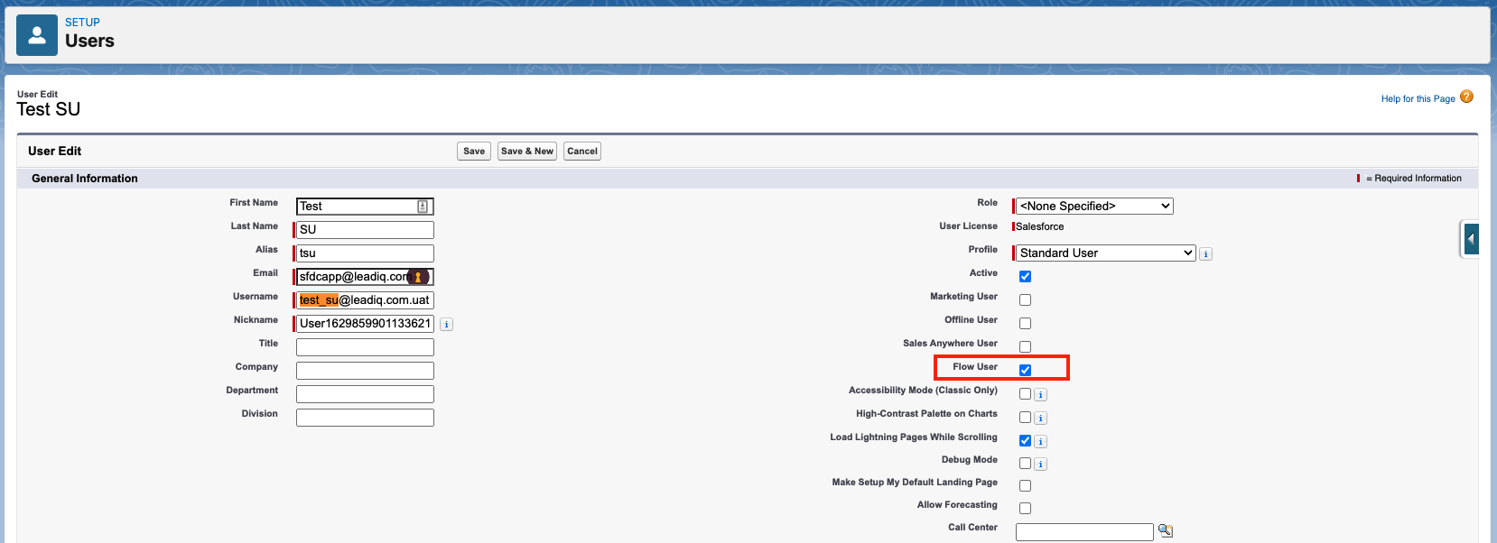Uncheck the Flow User checkbox
The image size is (1497, 543).
[x=1025, y=370]
